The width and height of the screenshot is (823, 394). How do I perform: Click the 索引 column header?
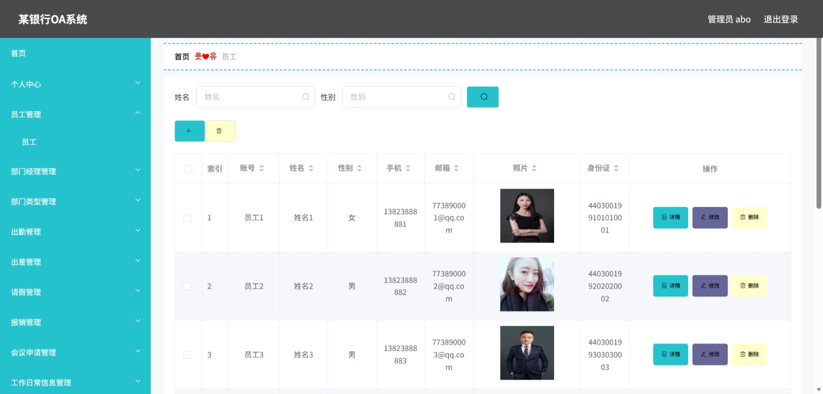tap(215, 169)
